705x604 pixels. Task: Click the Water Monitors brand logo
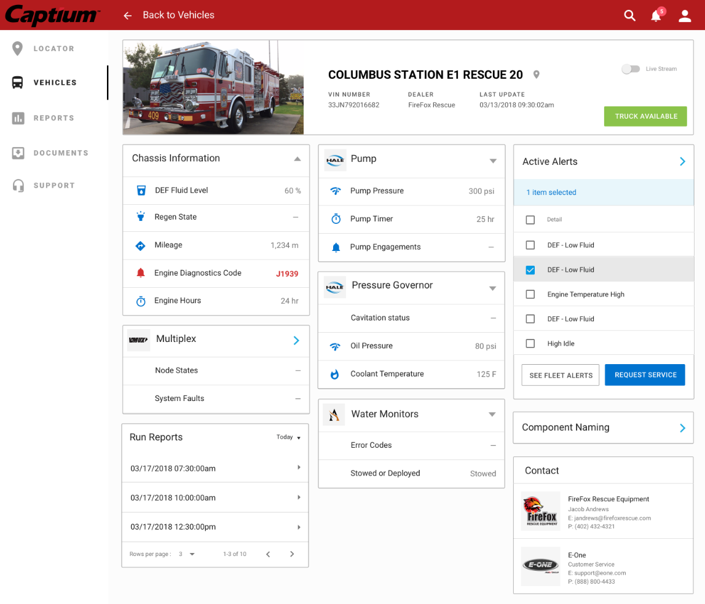click(334, 415)
